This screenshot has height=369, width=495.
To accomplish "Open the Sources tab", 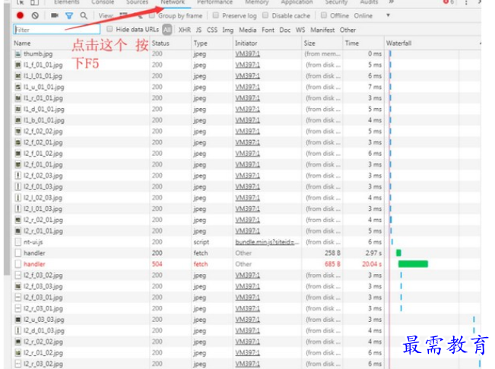I will [x=137, y=2].
